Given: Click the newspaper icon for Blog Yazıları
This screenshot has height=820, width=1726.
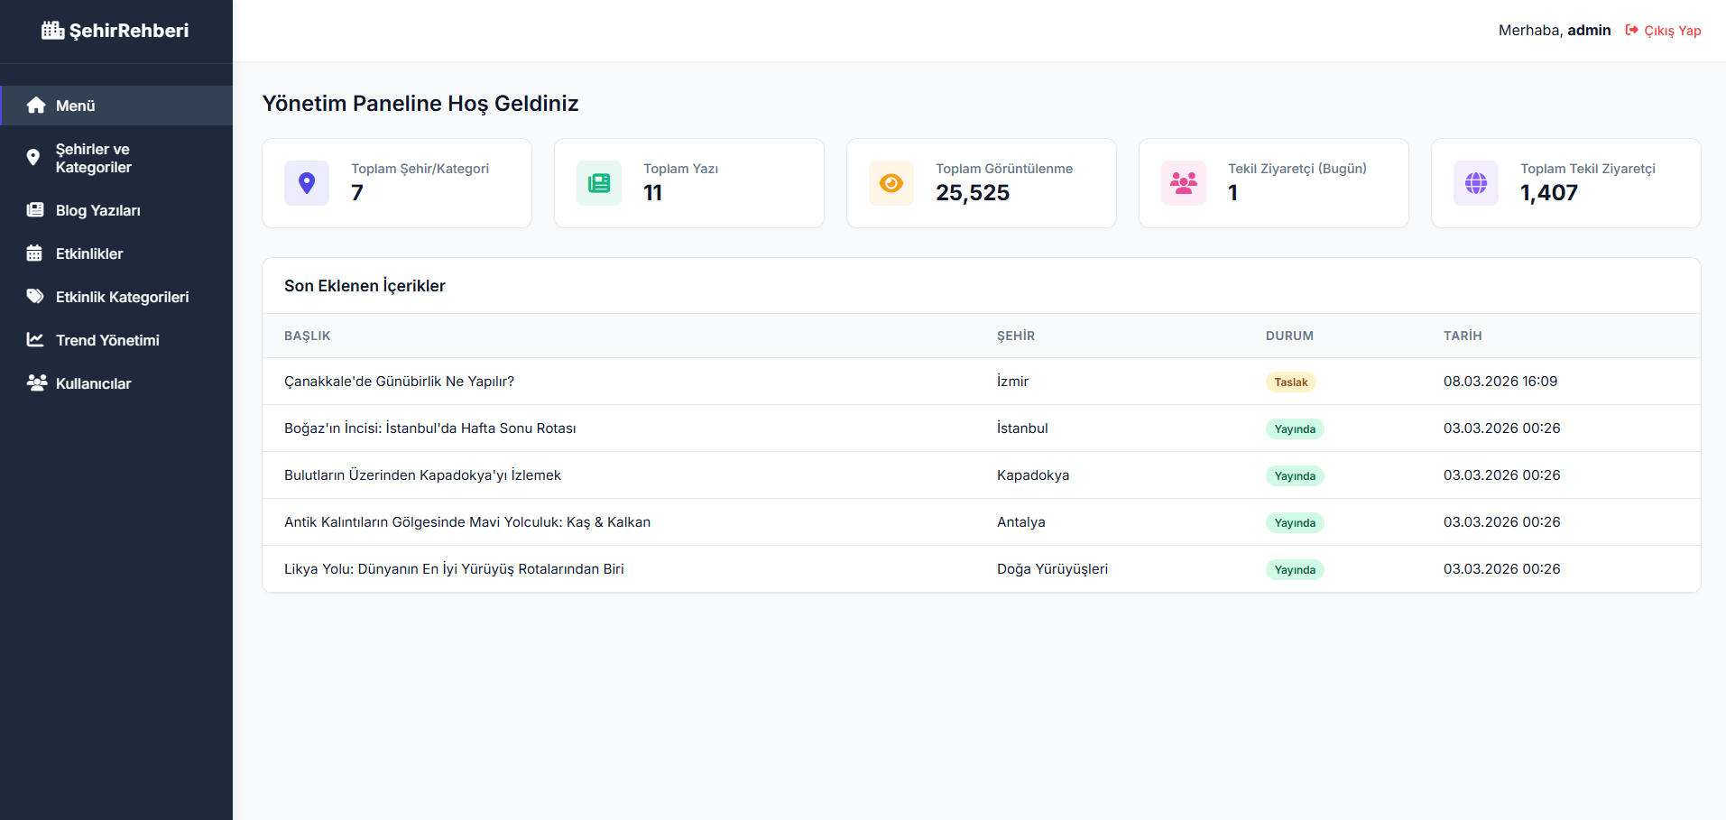Looking at the screenshot, I should tap(35, 210).
